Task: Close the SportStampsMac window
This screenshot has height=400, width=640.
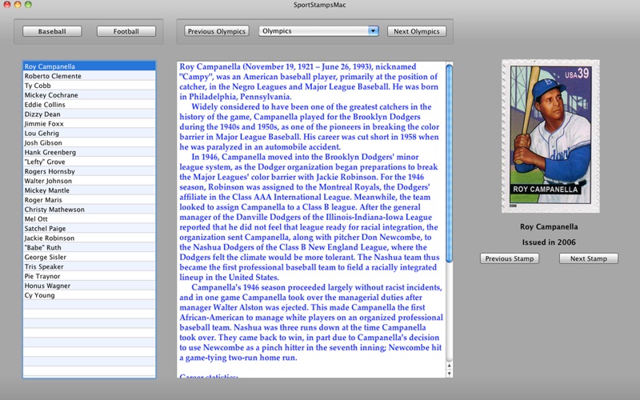Action: pos(7,5)
